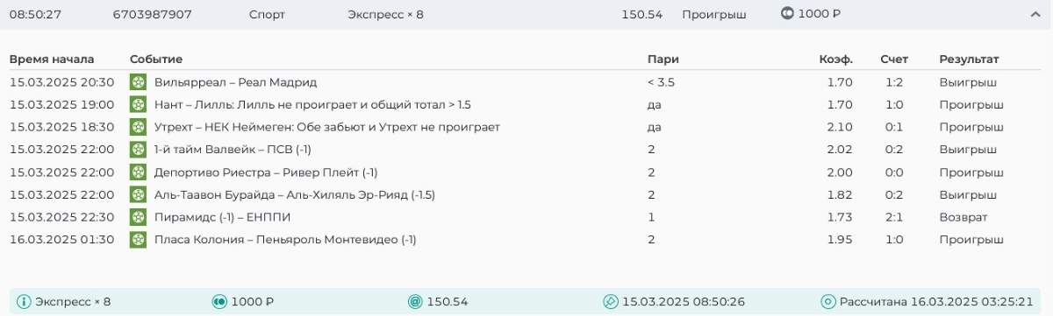Click the football icon beside Депортиво Риестра
Viewport: 1053px width, 316px height.
(x=138, y=172)
